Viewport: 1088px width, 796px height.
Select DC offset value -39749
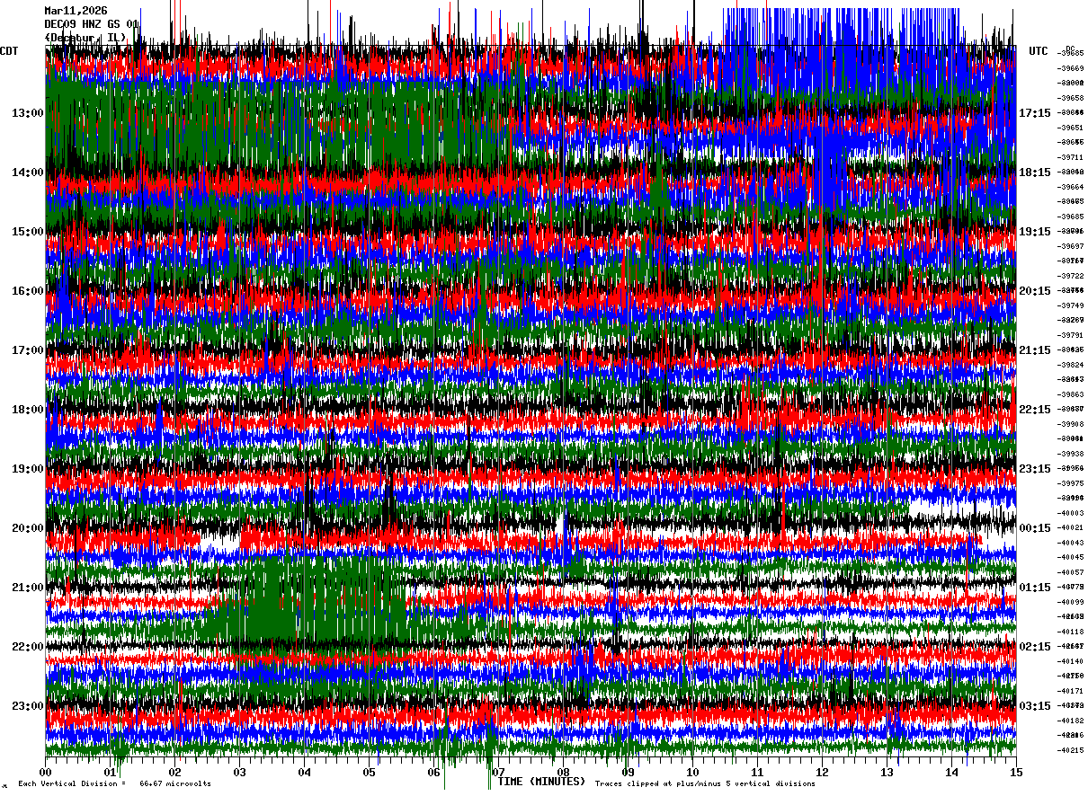(x=1071, y=305)
